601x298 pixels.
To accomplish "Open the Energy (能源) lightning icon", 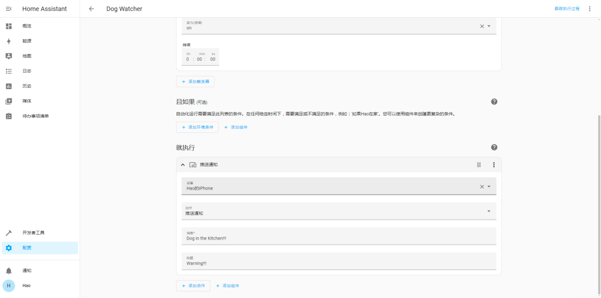I will (9, 41).
